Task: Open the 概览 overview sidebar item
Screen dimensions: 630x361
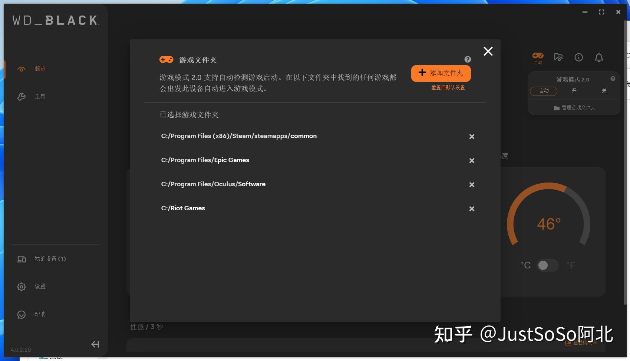Action: [x=40, y=69]
